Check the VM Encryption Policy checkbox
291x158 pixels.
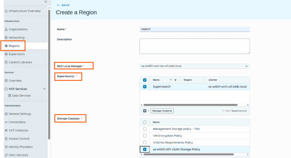point(145,136)
